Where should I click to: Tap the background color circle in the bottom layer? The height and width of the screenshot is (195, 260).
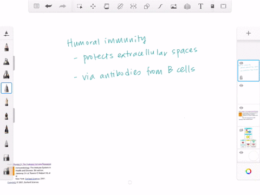tap(253, 156)
